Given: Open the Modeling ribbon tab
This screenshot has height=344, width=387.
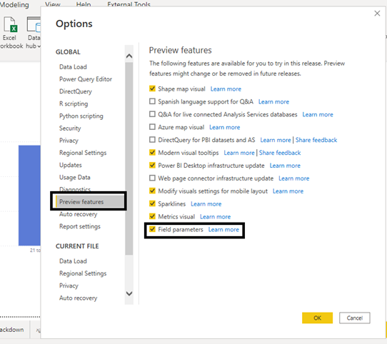Looking at the screenshot, I should 14,4.
